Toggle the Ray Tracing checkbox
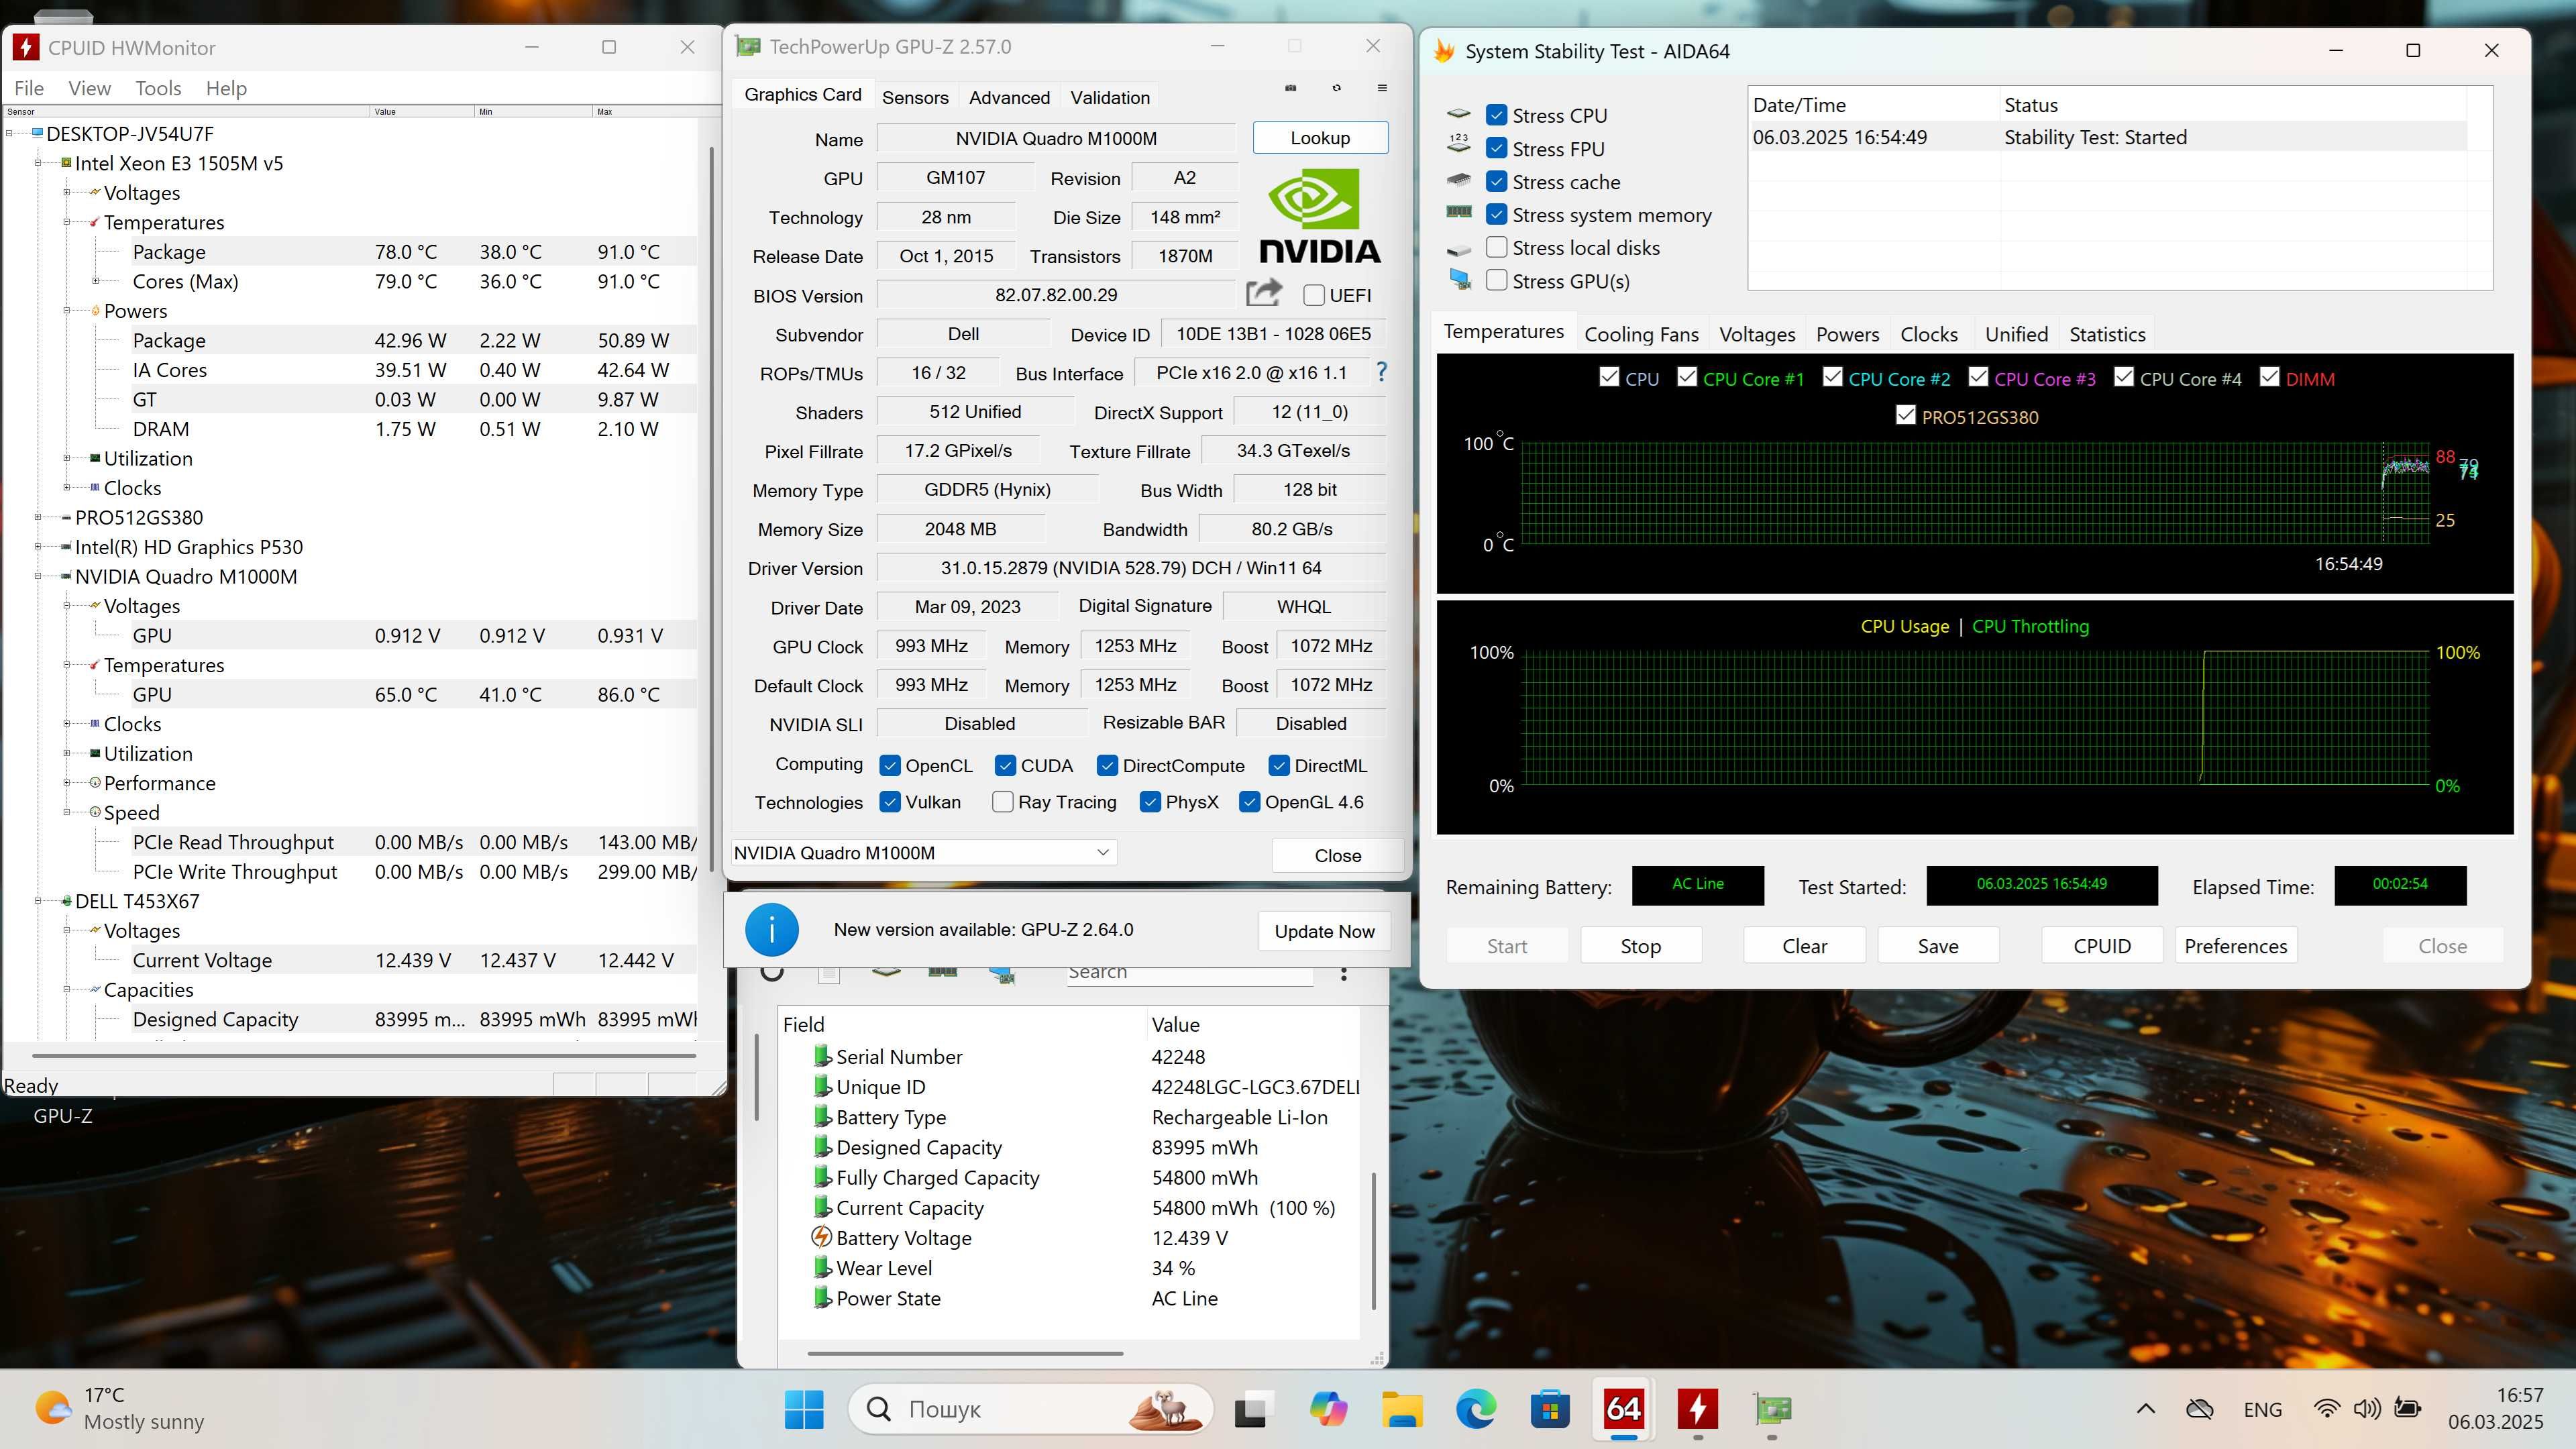Viewport: 2576px width, 1449px height. [1002, 802]
